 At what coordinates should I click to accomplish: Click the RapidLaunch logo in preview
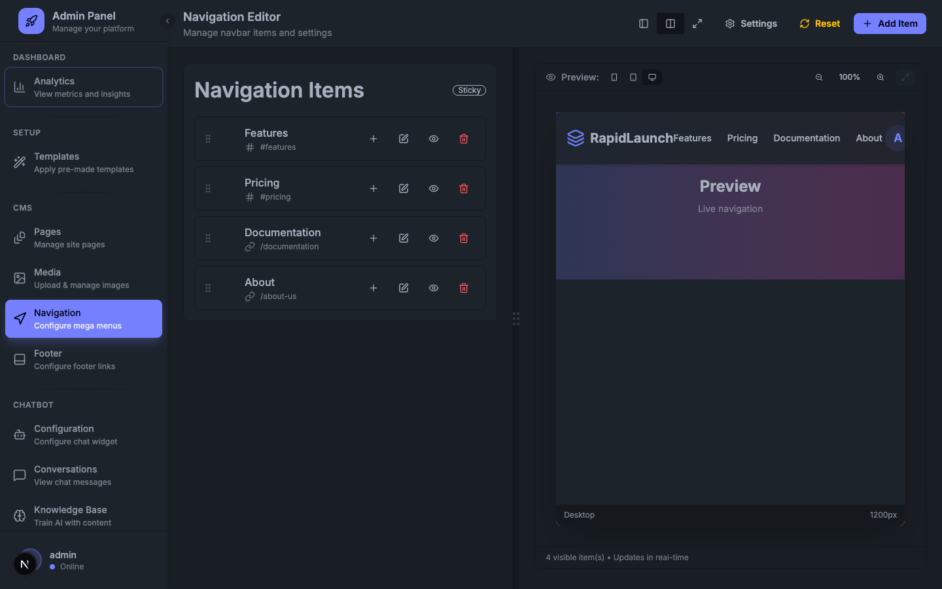click(619, 138)
